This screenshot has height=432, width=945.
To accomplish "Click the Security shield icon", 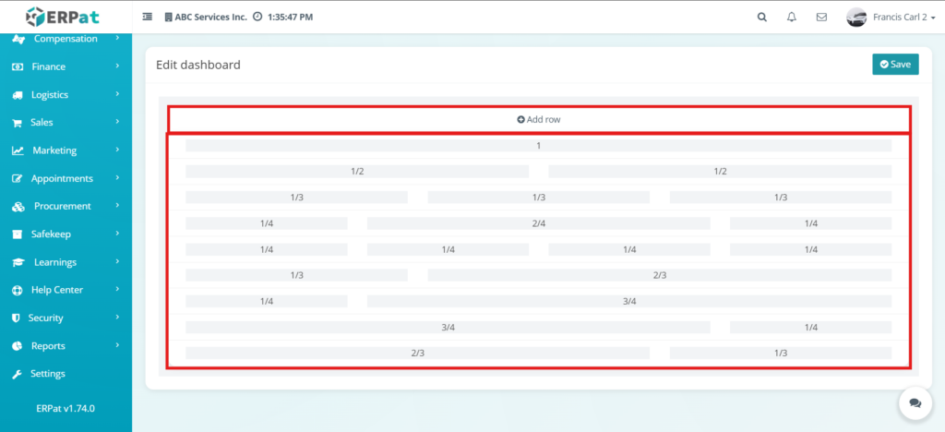I will 17,318.
